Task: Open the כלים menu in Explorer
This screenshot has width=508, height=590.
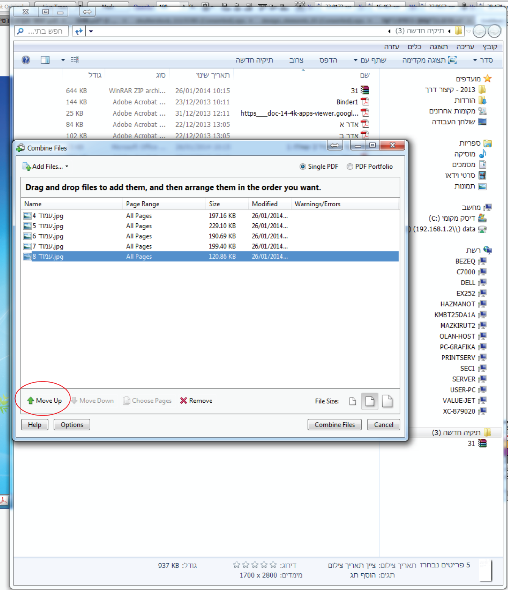Action: (414, 47)
